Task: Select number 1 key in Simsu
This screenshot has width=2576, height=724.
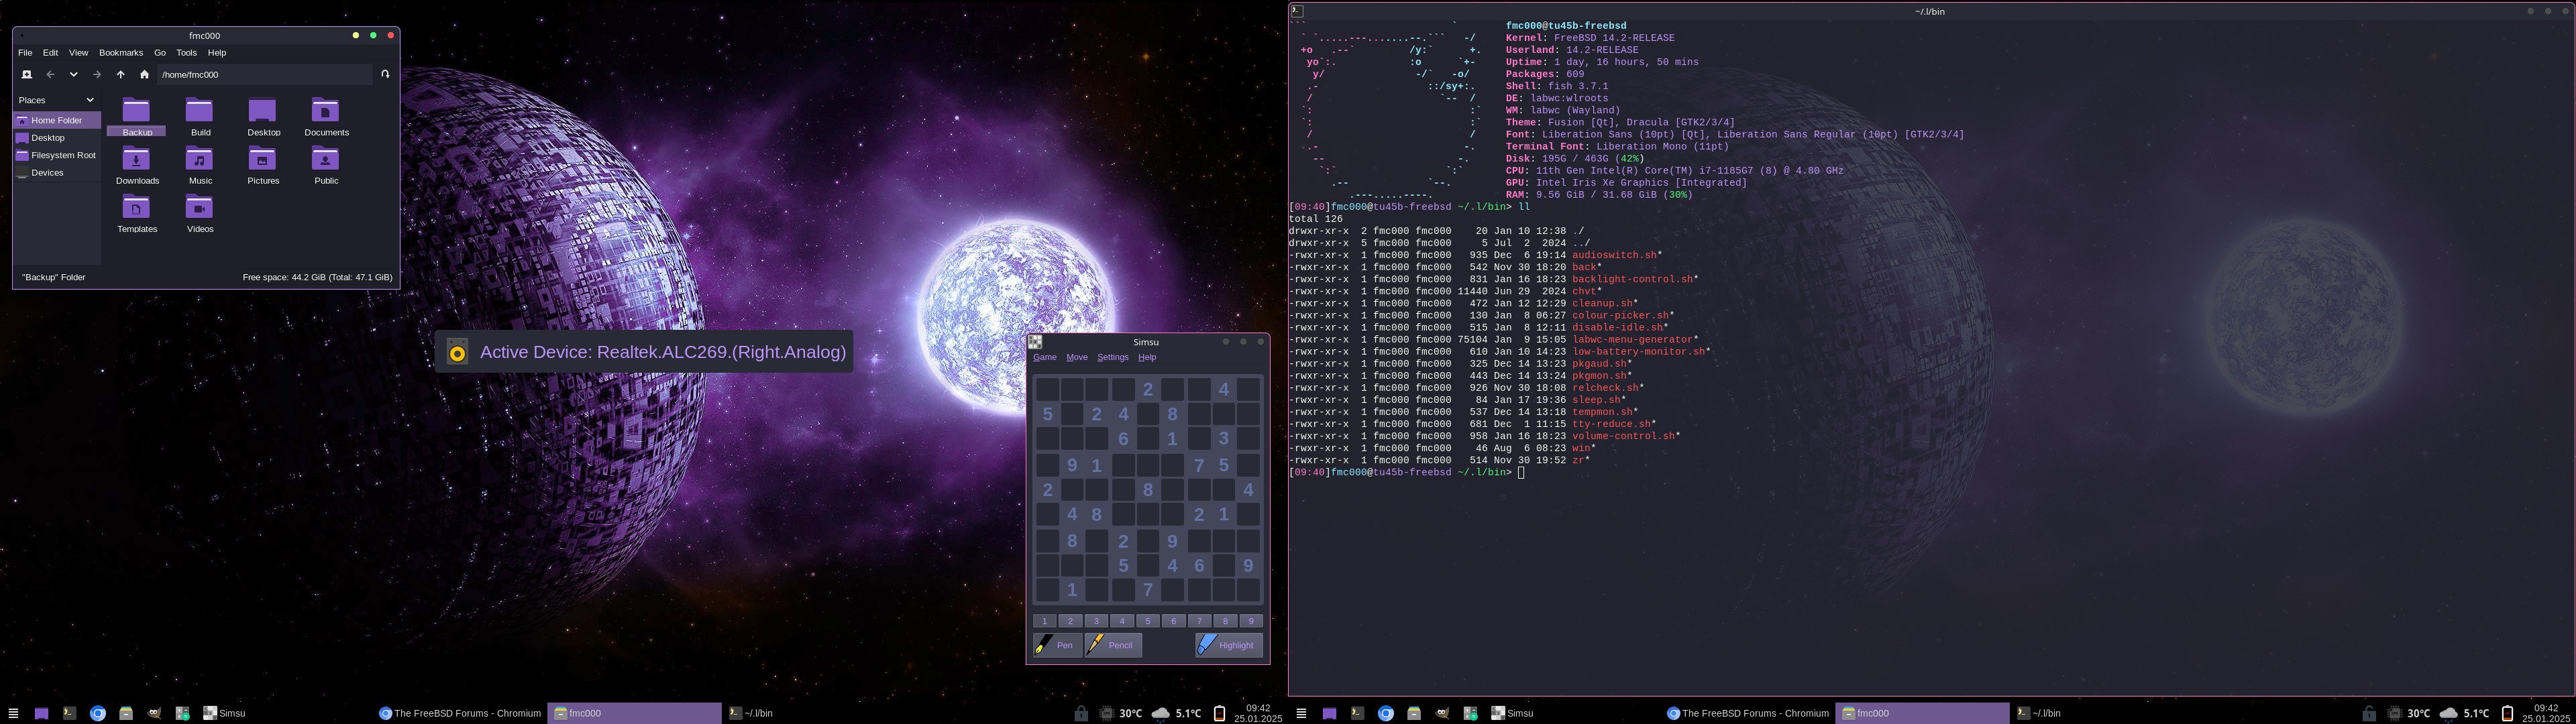Action: [x=1044, y=621]
